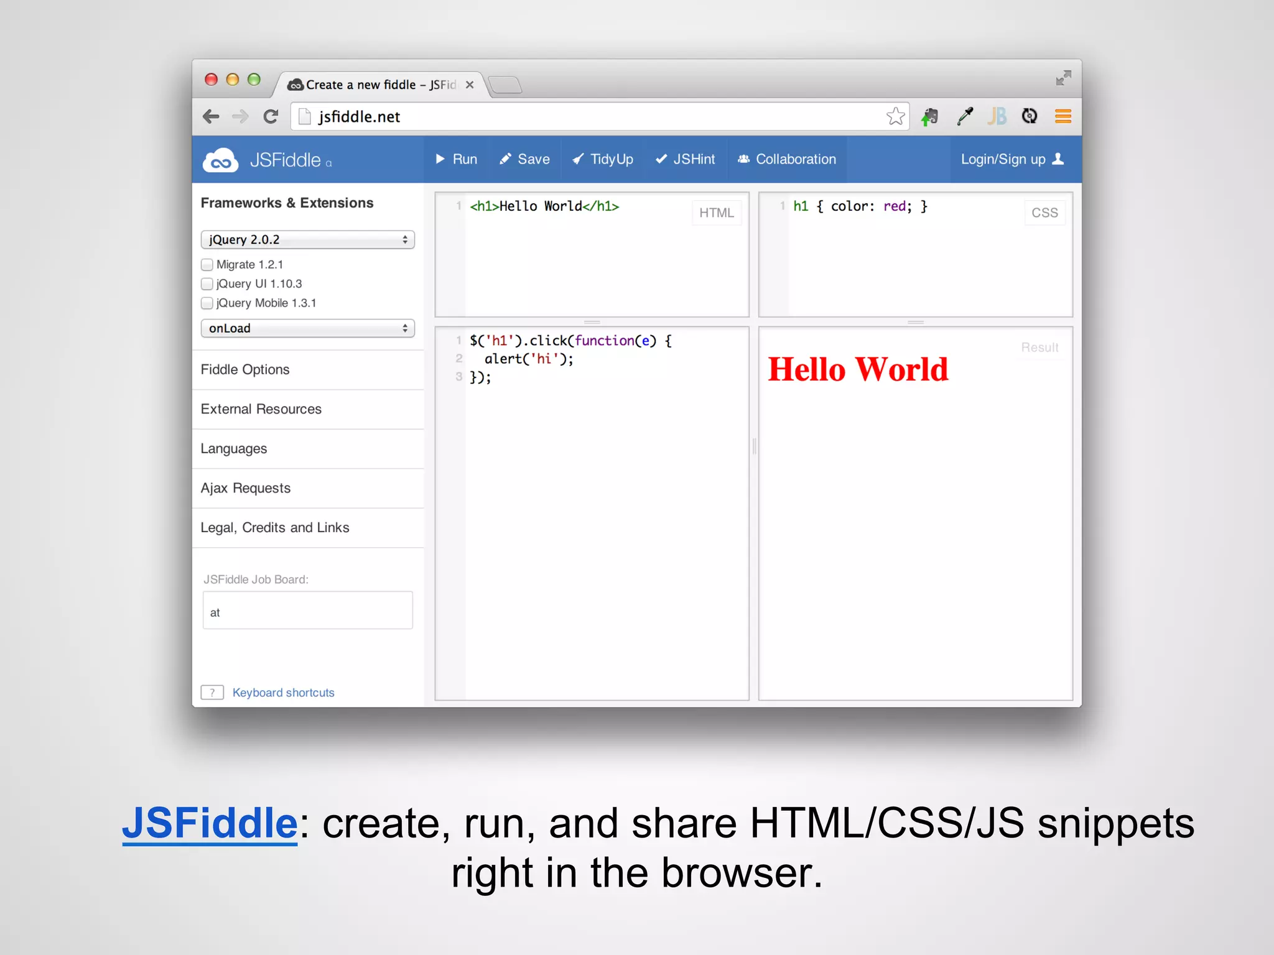
Task: Run JSHint on the code
Action: (686, 159)
